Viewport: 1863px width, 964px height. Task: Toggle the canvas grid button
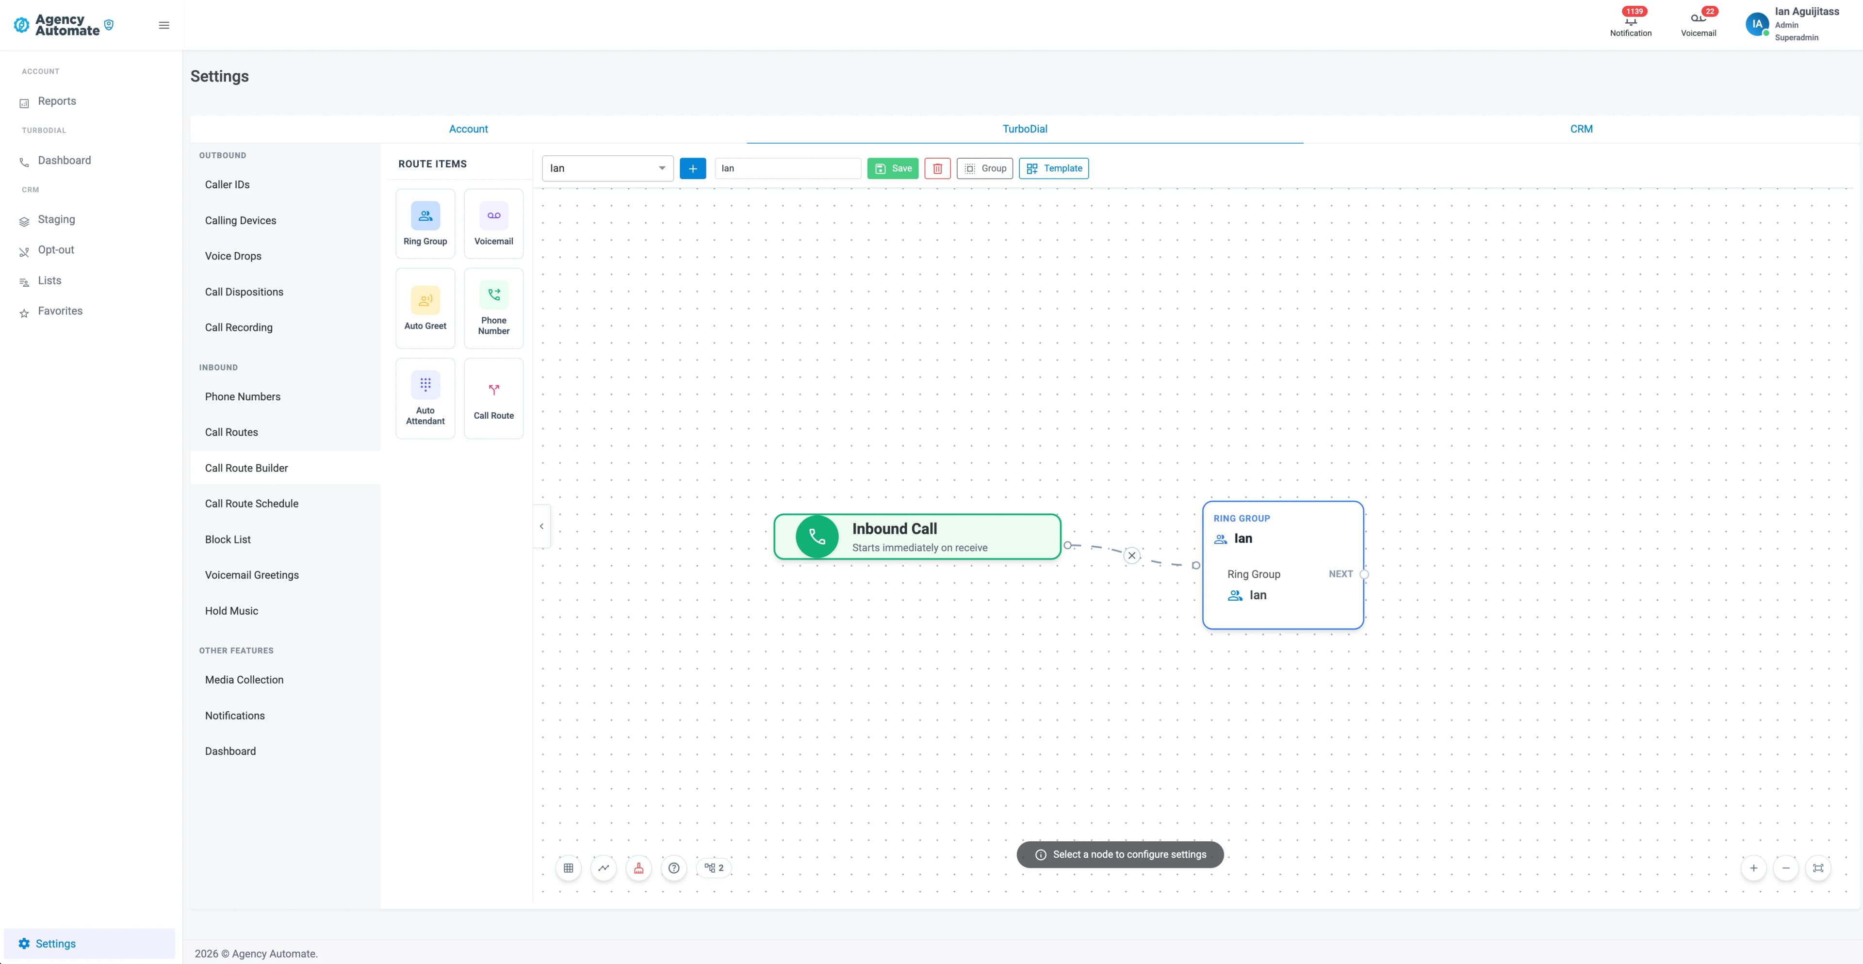click(569, 868)
